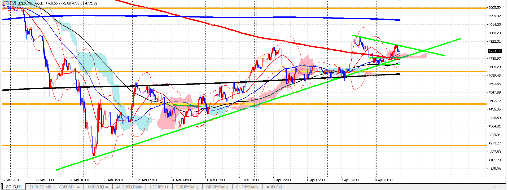508x190 pixels.
Task: Click the current price label 4771.32 on the price axis
Action: point(495,51)
